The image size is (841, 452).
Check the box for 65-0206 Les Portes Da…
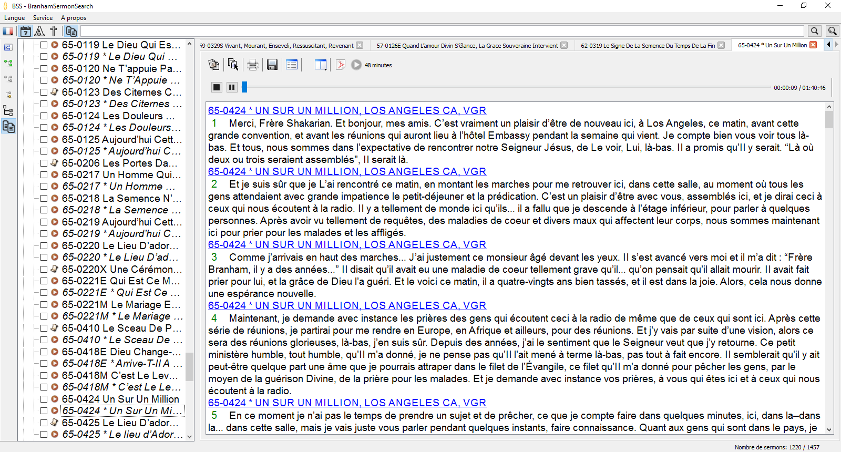(x=44, y=163)
